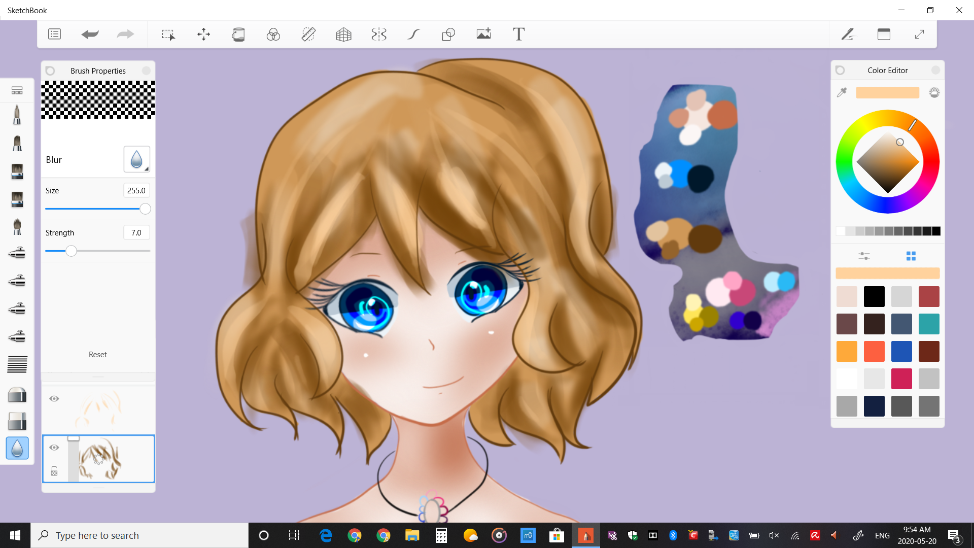
Task: Adjust the Size slider handle
Action: pos(145,209)
